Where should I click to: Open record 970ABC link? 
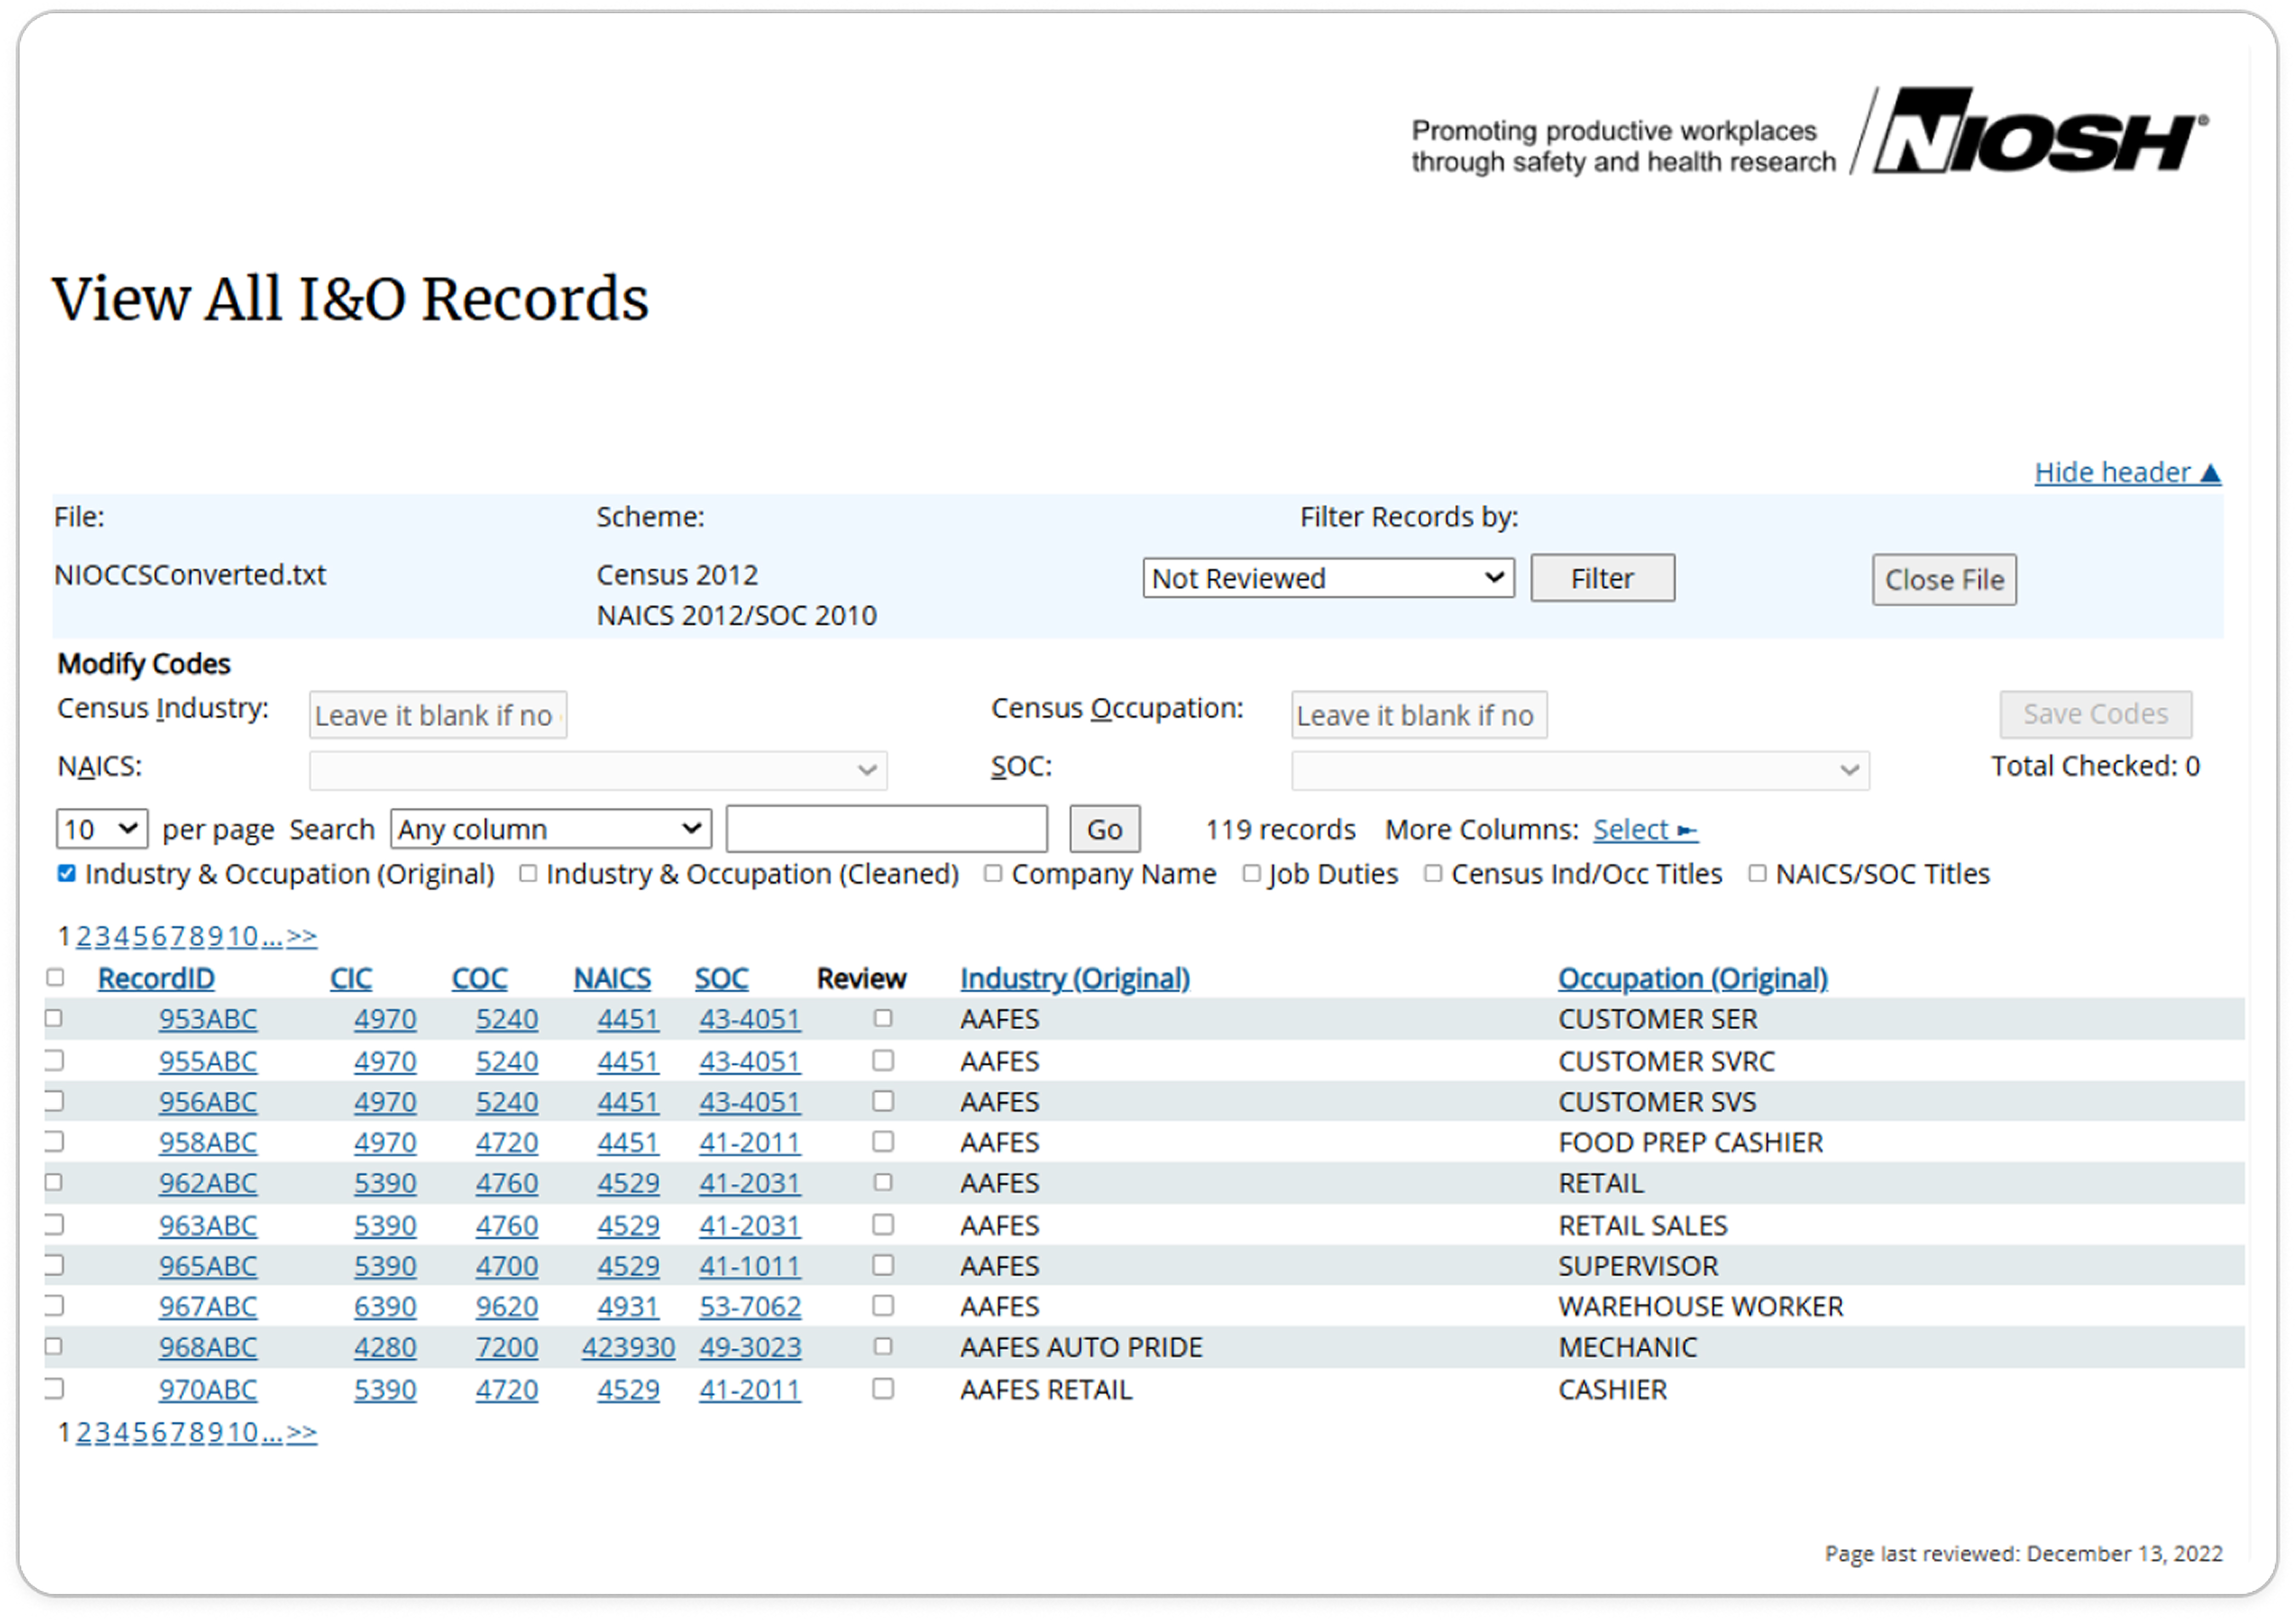(x=208, y=1389)
